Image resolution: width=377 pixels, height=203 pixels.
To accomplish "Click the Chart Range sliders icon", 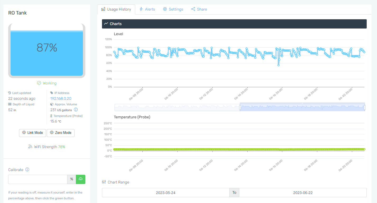I will pyautogui.click(x=104, y=182).
